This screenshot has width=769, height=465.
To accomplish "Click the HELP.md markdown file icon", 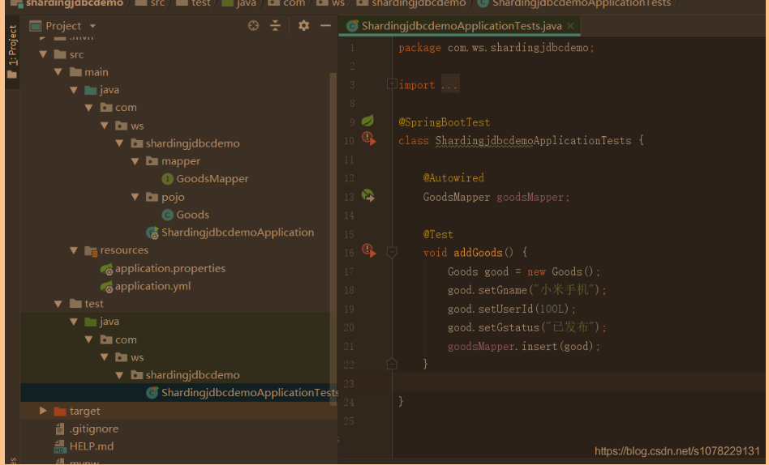I will [60, 446].
